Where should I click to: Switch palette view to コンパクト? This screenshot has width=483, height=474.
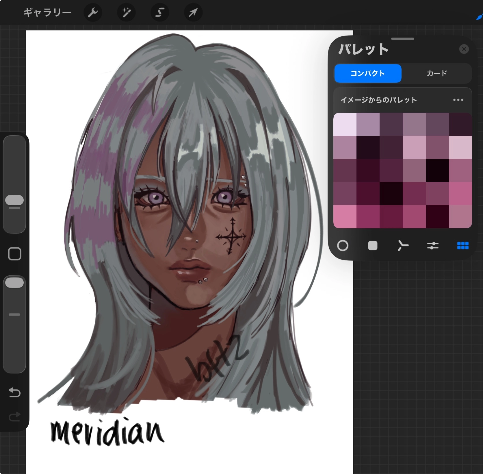point(368,73)
